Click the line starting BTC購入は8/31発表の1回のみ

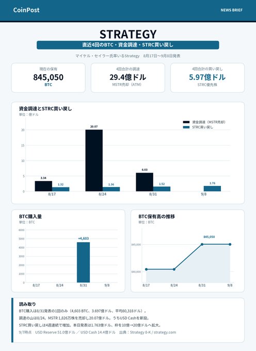(83, 311)
